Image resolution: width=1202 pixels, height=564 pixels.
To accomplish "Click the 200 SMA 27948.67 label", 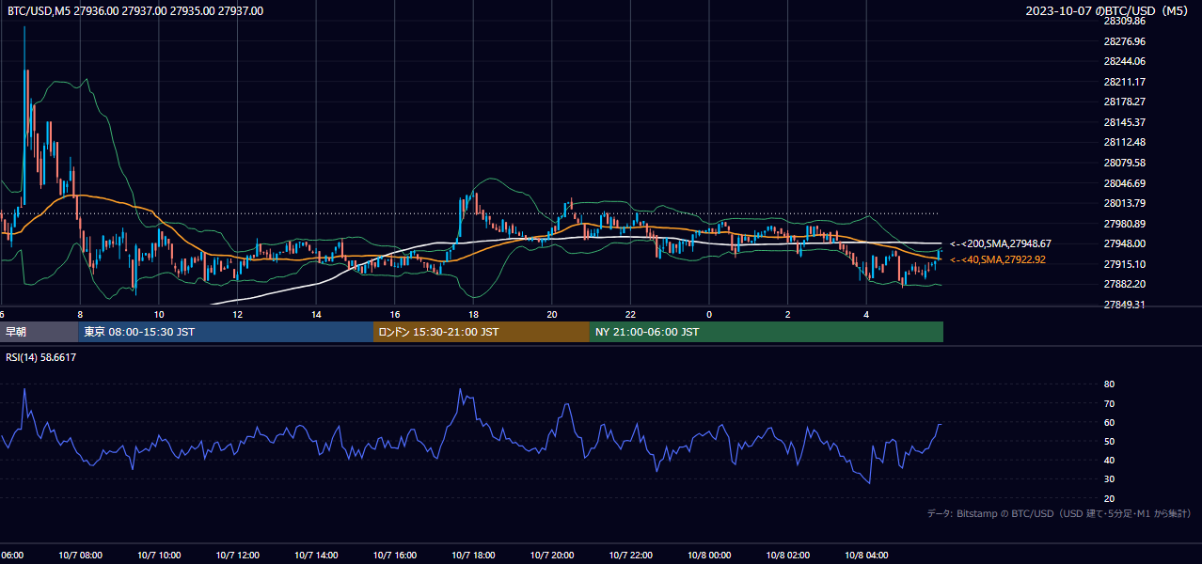I will click(1000, 243).
